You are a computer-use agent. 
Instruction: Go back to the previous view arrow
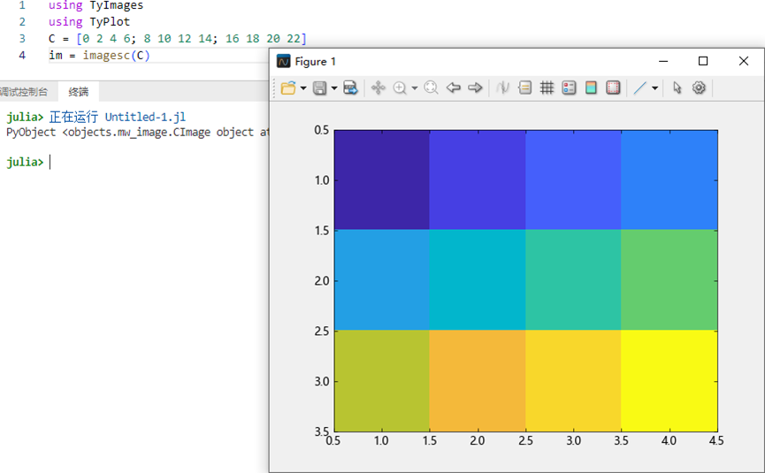pos(453,88)
